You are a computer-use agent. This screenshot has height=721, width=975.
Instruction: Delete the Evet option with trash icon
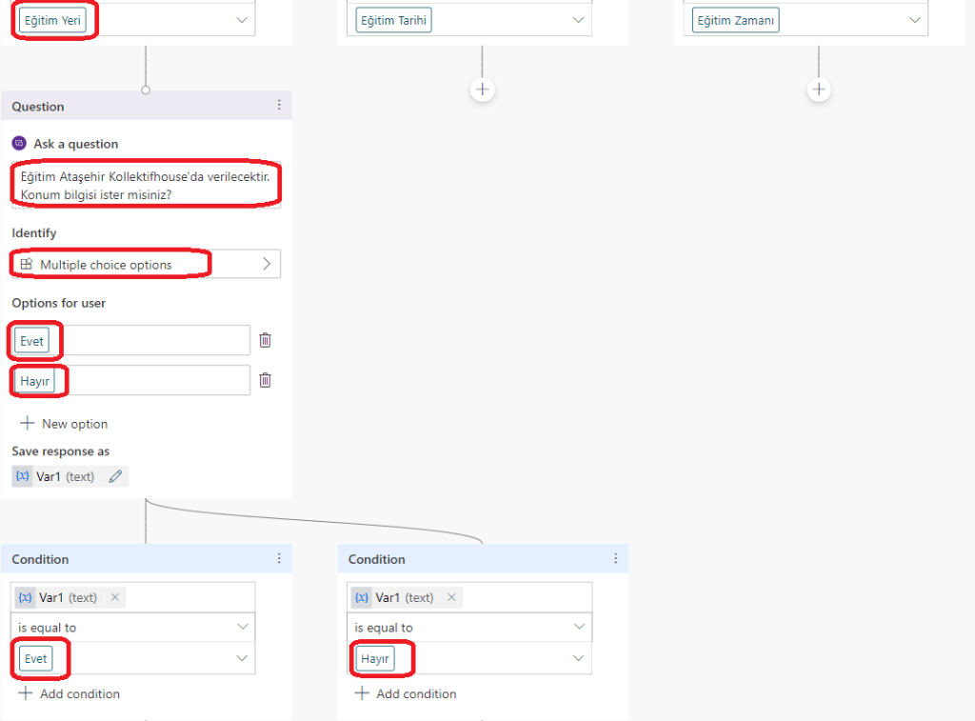click(266, 340)
